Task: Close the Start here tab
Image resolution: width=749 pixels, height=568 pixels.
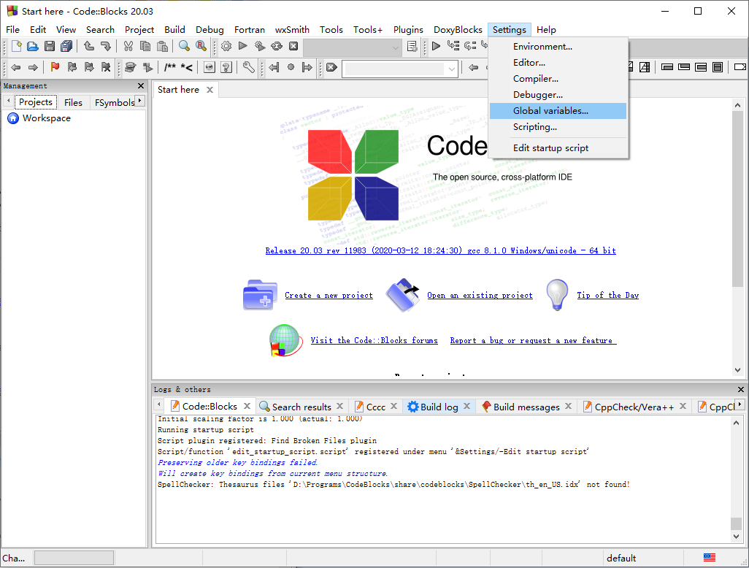Action: [x=210, y=90]
